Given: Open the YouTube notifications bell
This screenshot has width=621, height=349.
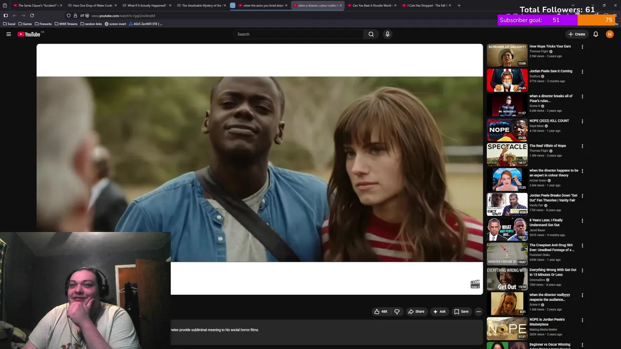Looking at the screenshot, I should (596, 34).
